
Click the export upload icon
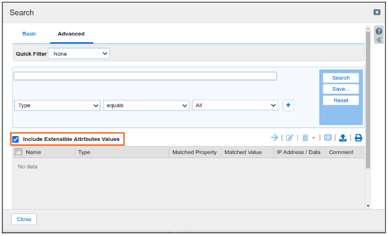(x=343, y=138)
